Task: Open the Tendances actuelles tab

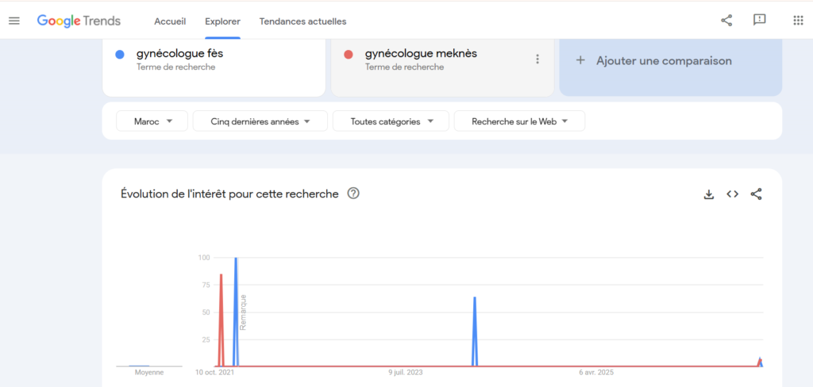Action: point(302,21)
